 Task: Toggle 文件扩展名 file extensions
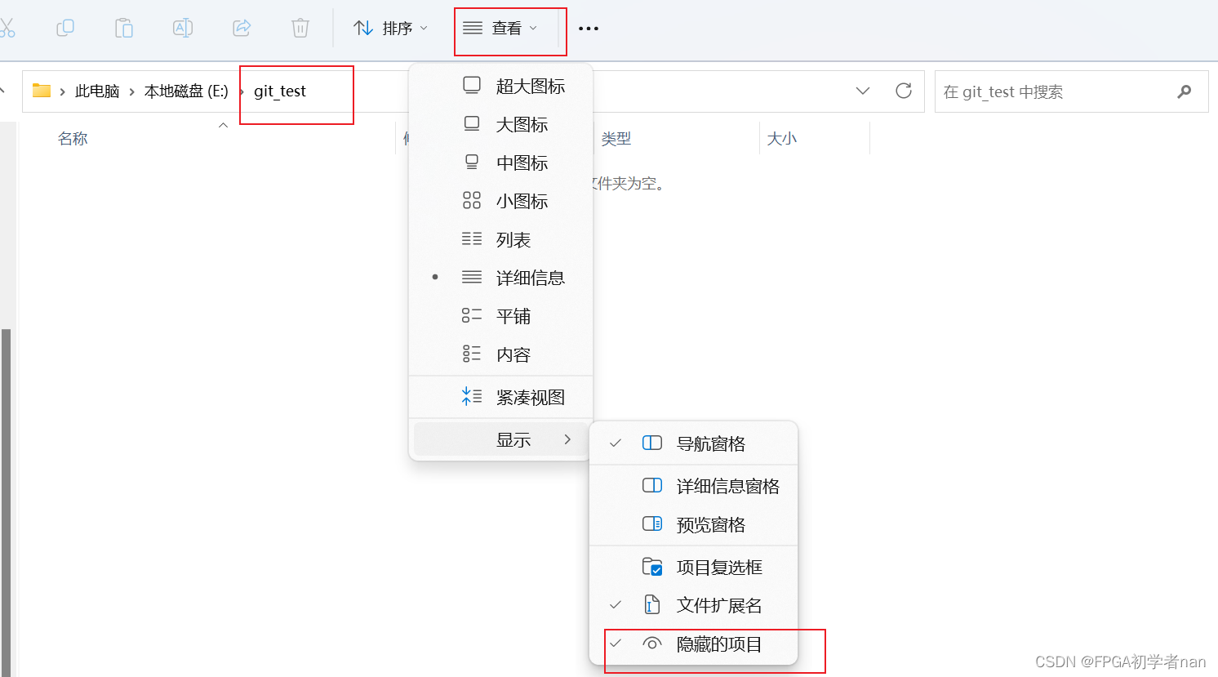(x=693, y=605)
